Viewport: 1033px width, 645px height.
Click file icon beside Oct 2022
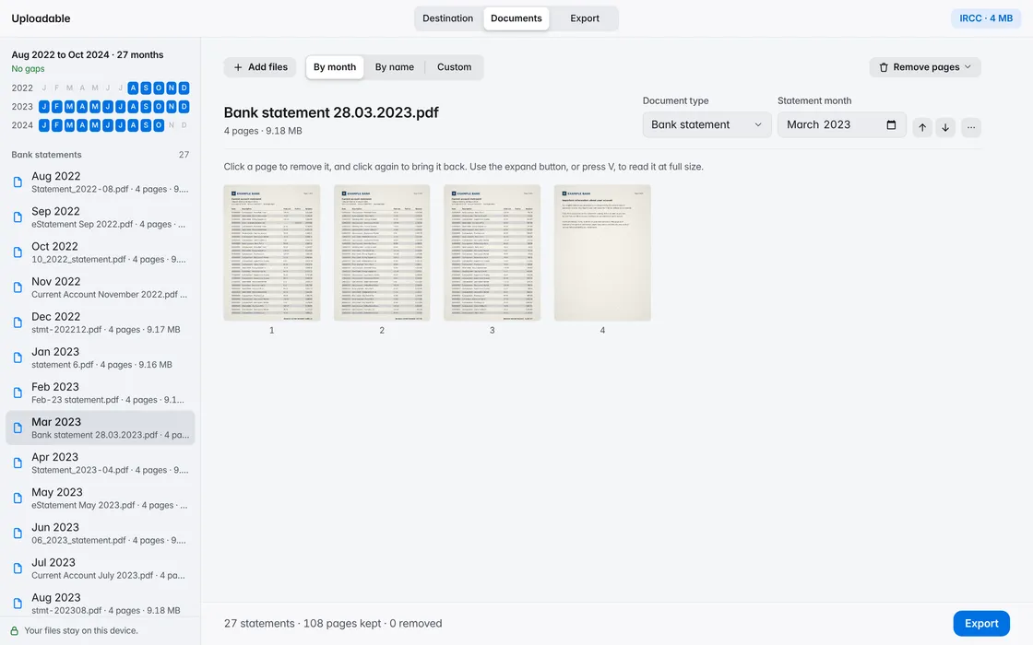[18, 252]
